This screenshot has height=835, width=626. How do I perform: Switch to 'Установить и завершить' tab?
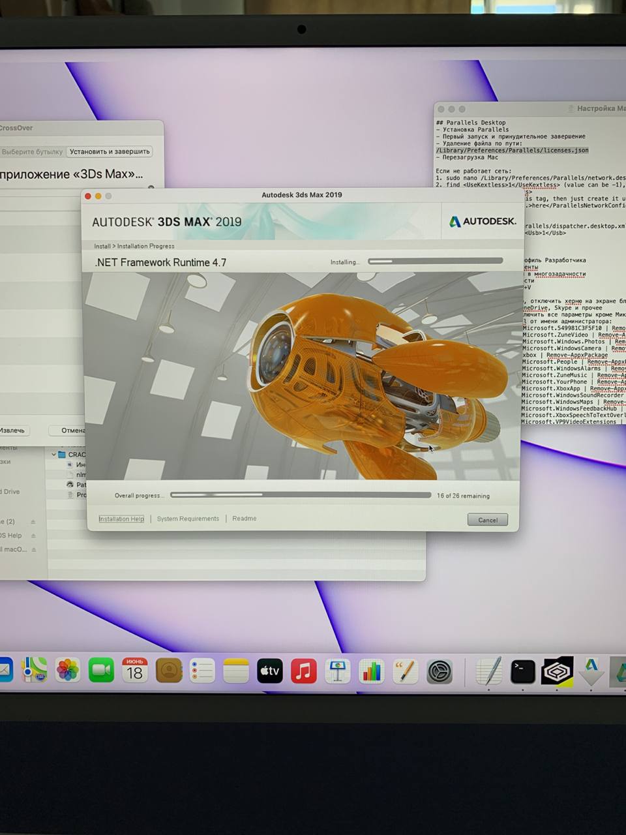pyautogui.click(x=110, y=151)
